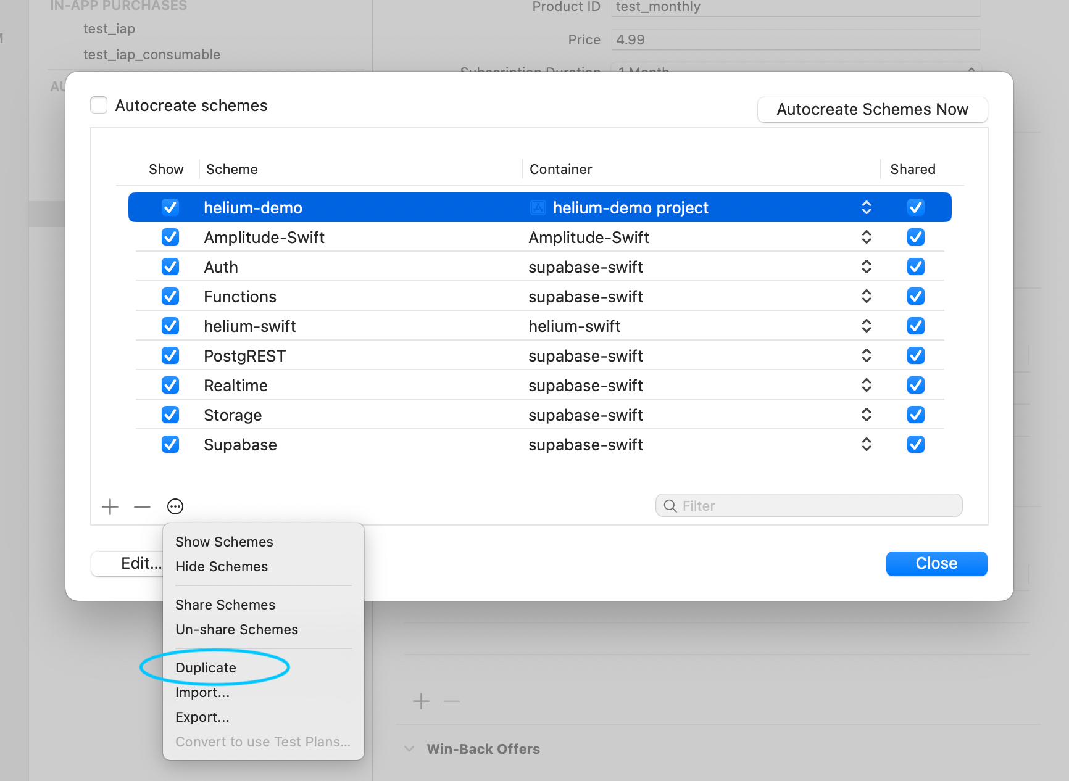Click the minus icon above Win-Back Offers

[452, 701]
